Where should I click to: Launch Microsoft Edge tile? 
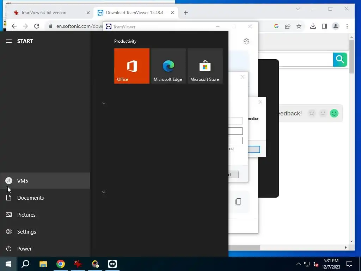point(168,66)
